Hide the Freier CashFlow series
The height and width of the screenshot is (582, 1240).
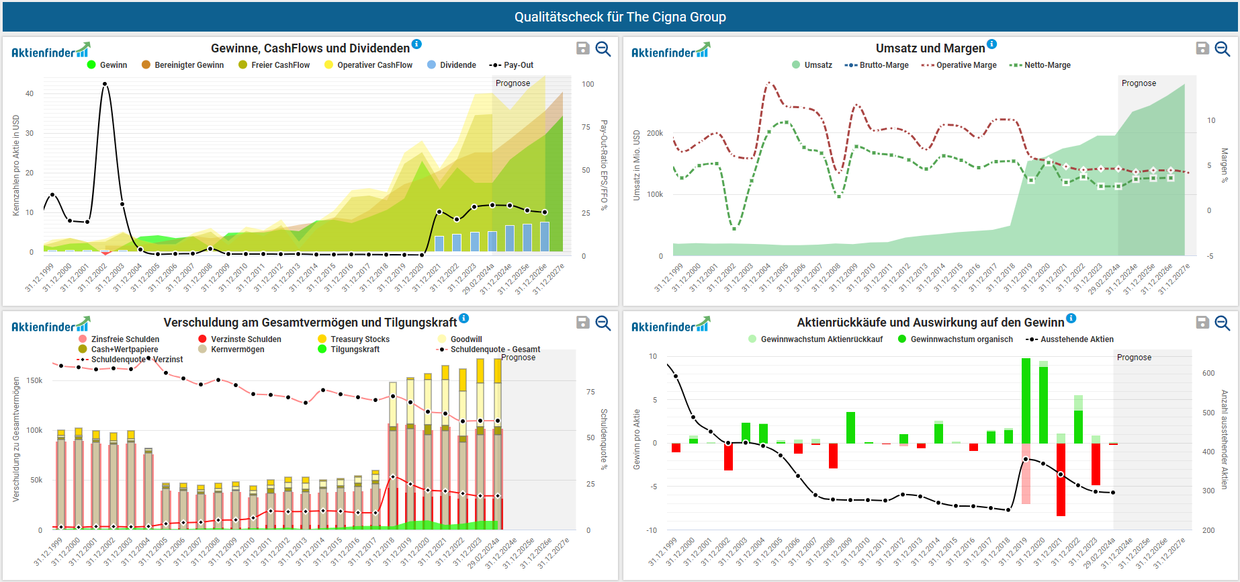click(274, 65)
